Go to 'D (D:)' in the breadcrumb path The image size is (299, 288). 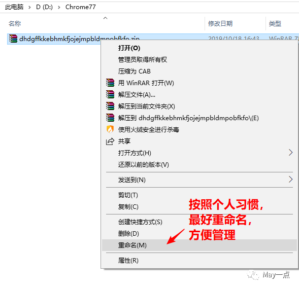pyautogui.click(x=44, y=7)
